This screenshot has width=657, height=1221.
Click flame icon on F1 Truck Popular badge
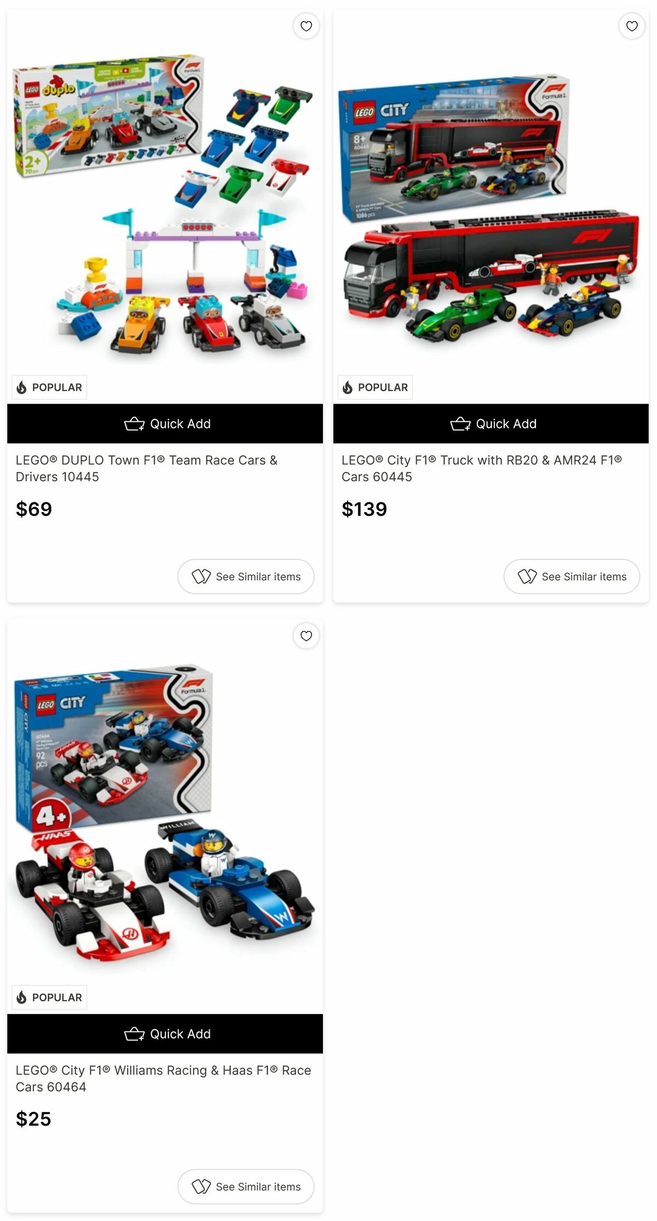pyautogui.click(x=347, y=387)
